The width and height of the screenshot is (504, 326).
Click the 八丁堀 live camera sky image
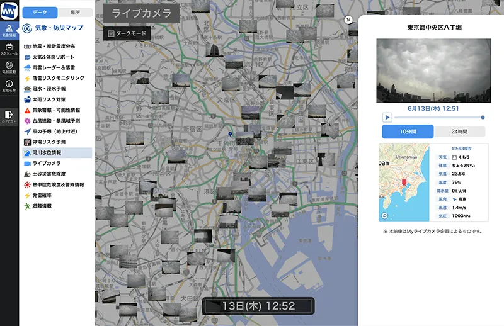(433, 70)
